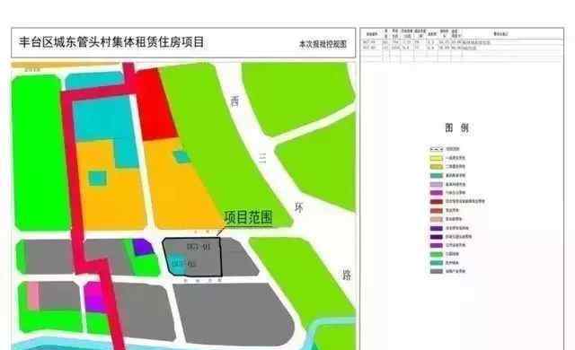Click the bright yellow legend swatch
Image resolution: width=575 pixels, height=350 pixels.
(x=437, y=158)
